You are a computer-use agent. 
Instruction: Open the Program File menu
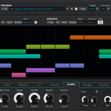point(4,9)
